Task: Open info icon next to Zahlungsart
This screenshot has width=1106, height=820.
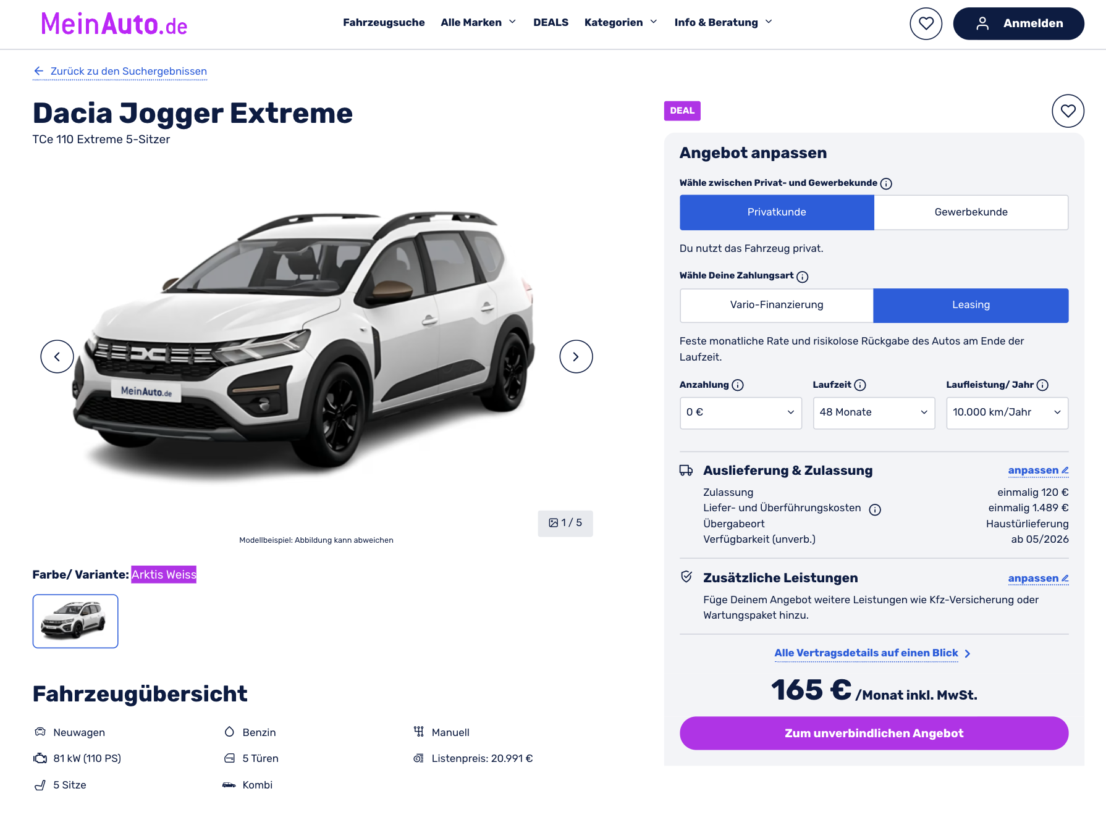Action: pyautogui.click(x=802, y=277)
